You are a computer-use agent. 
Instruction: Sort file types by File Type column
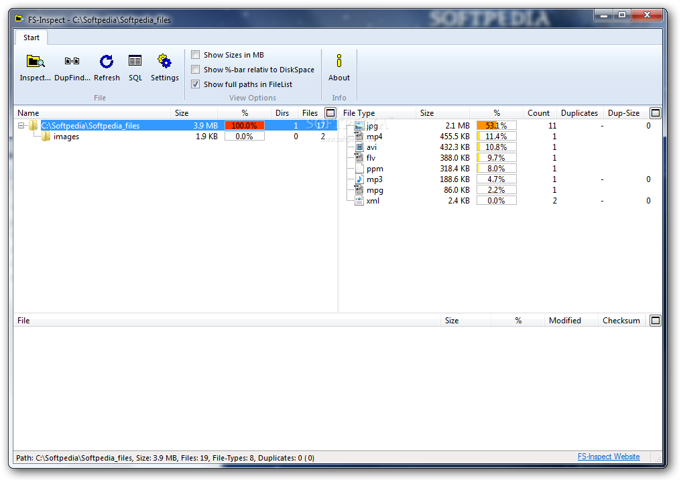point(377,113)
